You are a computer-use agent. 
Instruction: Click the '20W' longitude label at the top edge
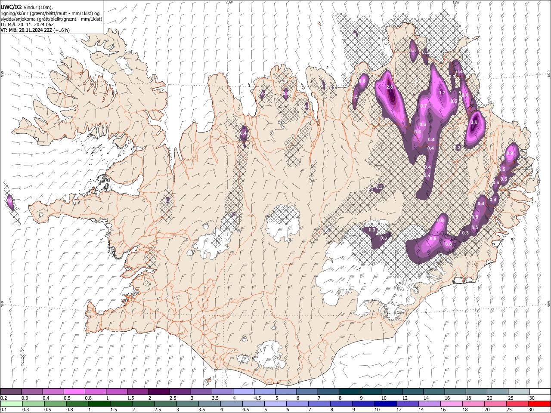tap(229, 2)
